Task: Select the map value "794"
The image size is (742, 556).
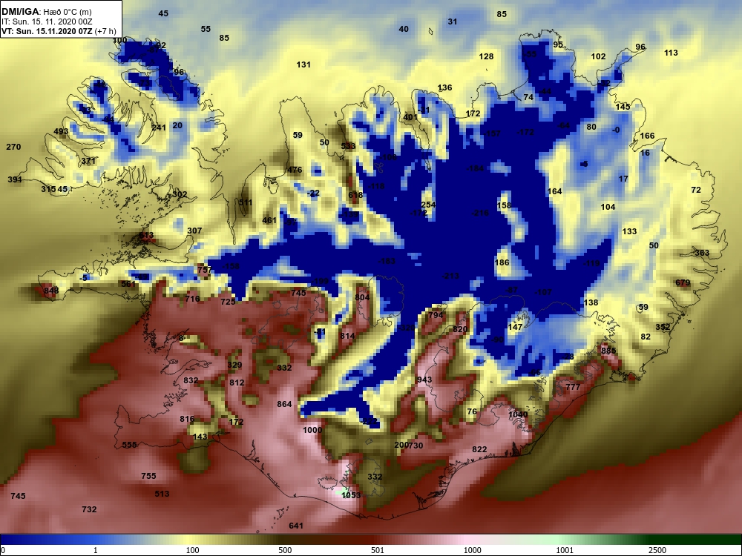Action: pos(436,315)
